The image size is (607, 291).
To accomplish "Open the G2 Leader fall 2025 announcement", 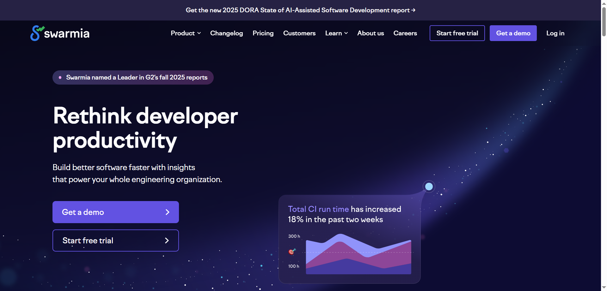I will coord(133,77).
